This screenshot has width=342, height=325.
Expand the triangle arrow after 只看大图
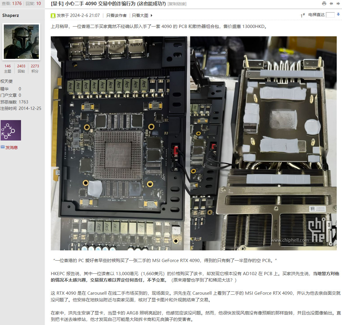151,15
